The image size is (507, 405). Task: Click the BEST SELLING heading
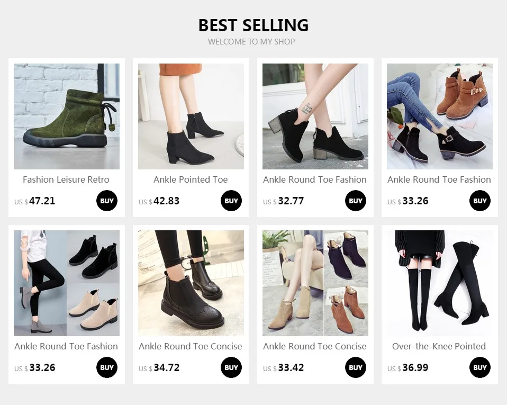pyautogui.click(x=253, y=25)
